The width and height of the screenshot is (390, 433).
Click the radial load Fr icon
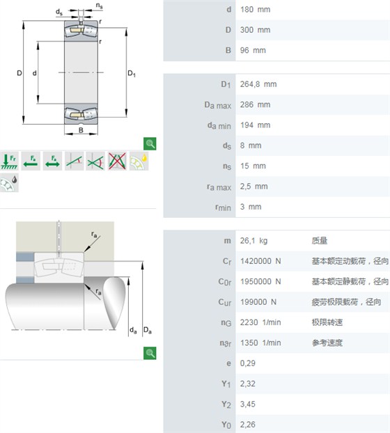point(10,161)
